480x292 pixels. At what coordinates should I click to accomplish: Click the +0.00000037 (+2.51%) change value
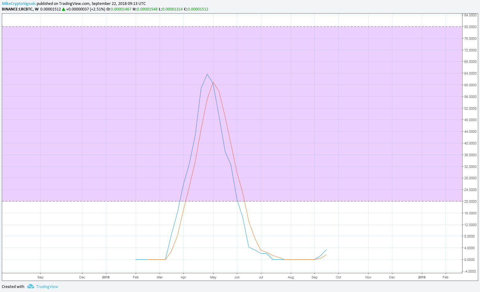point(86,9)
